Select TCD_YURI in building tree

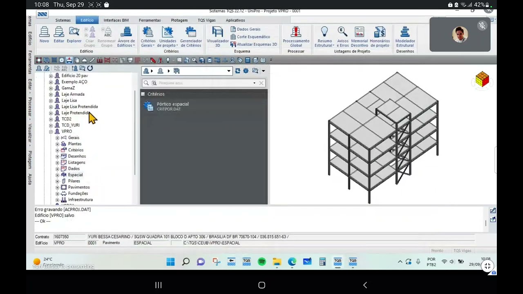pos(70,125)
